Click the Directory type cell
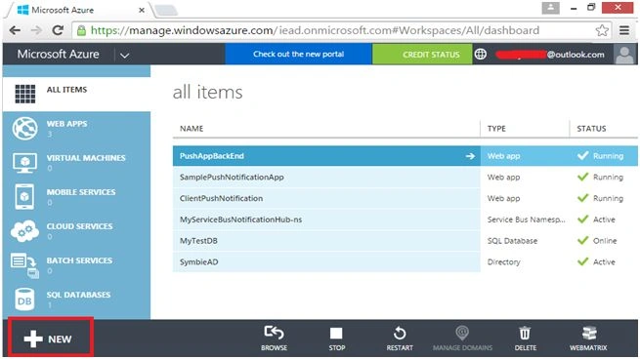This screenshot has width=640, height=359. coord(503,262)
